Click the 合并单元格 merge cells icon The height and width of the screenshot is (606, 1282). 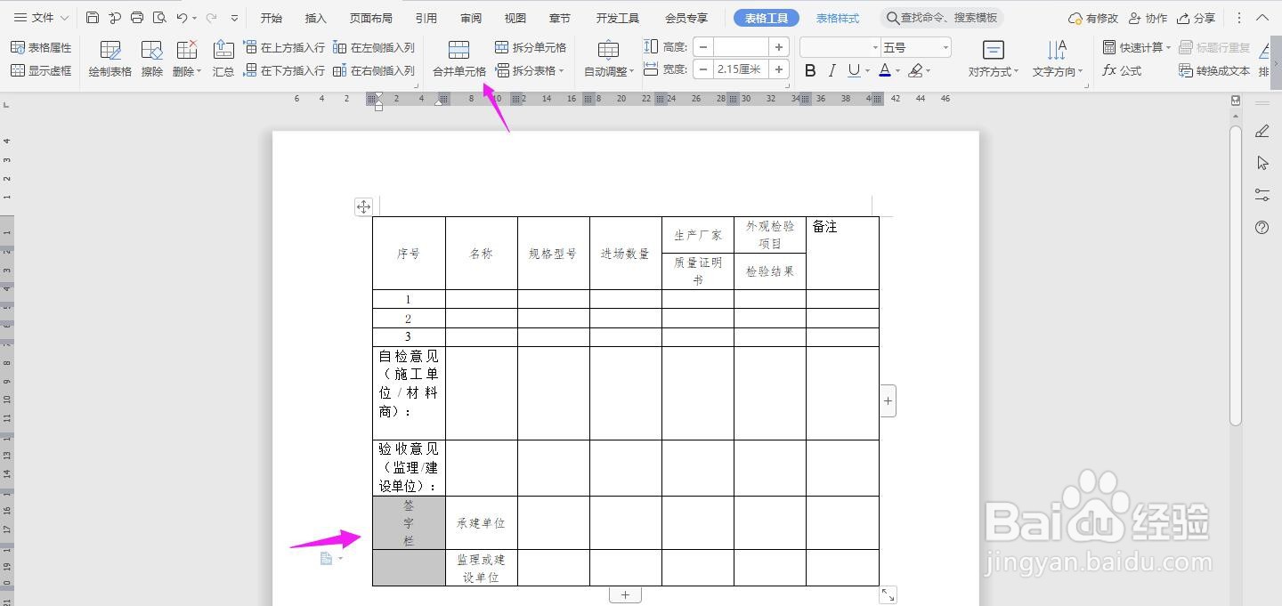(458, 59)
